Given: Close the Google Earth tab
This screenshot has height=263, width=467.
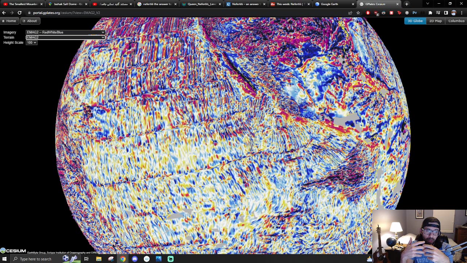Looking at the screenshot, I should [x=353, y=4].
